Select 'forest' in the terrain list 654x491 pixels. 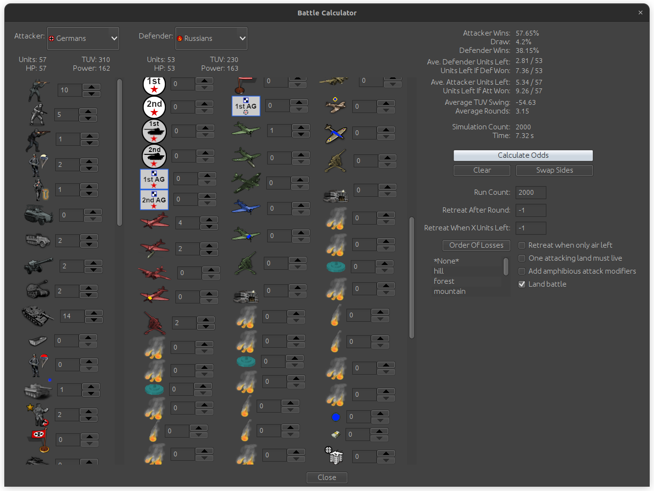[x=444, y=281]
